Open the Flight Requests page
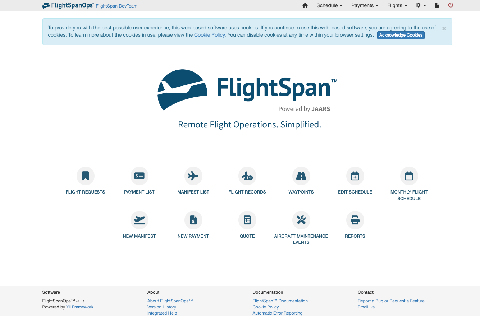The image size is (480, 316). click(x=85, y=176)
